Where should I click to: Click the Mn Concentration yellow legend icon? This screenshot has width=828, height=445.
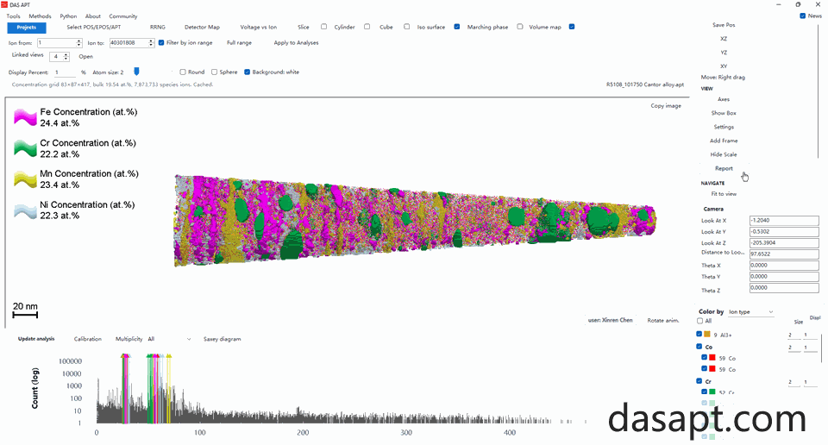[x=25, y=179]
